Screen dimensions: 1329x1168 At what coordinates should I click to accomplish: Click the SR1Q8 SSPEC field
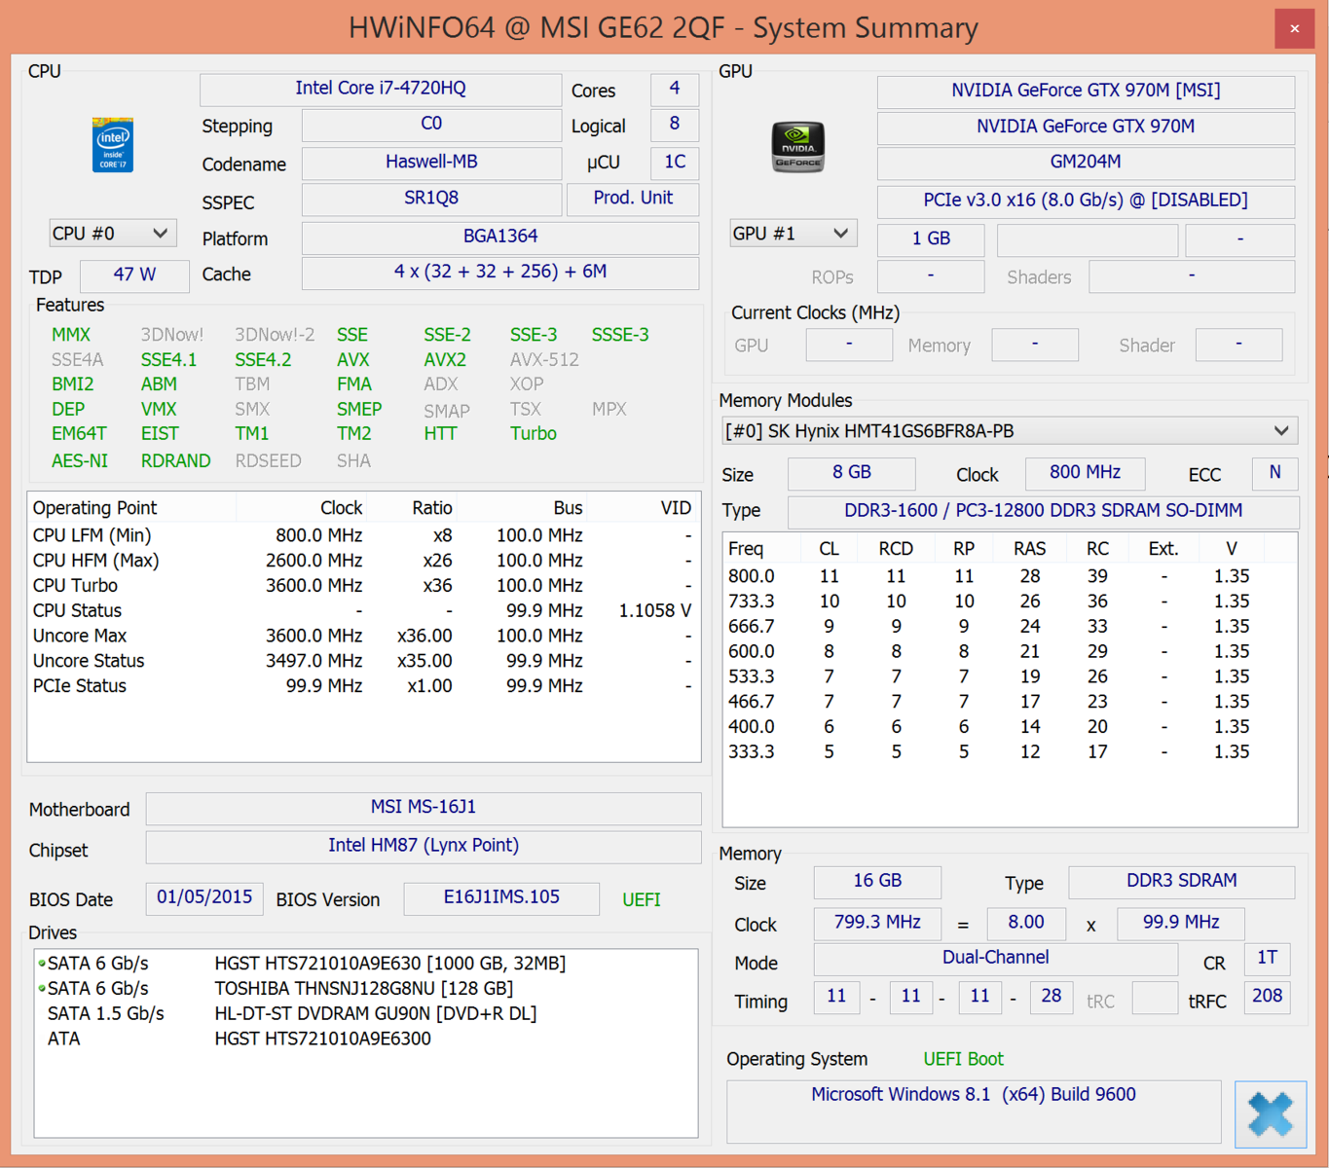[x=431, y=199]
